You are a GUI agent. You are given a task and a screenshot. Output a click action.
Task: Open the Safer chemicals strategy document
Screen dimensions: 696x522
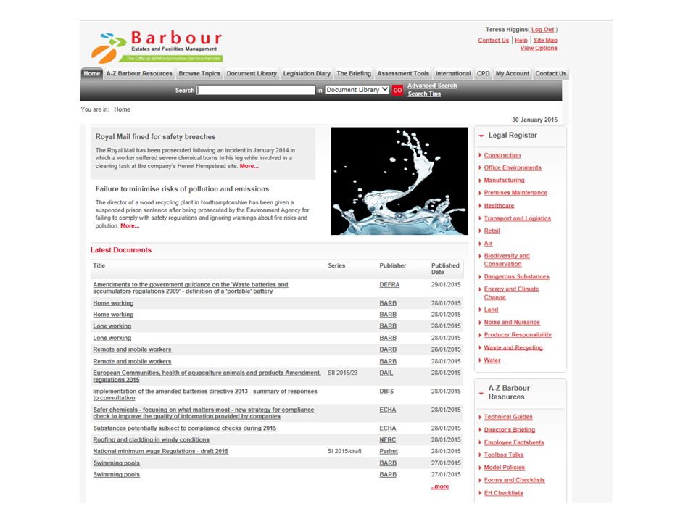click(x=203, y=413)
